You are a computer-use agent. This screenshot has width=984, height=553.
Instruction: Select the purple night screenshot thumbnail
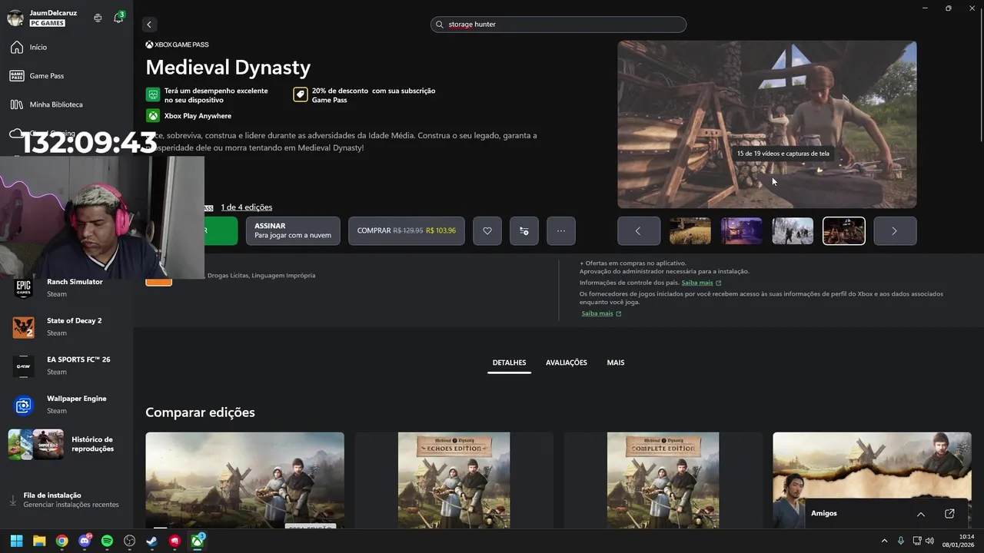tap(741, 231)
